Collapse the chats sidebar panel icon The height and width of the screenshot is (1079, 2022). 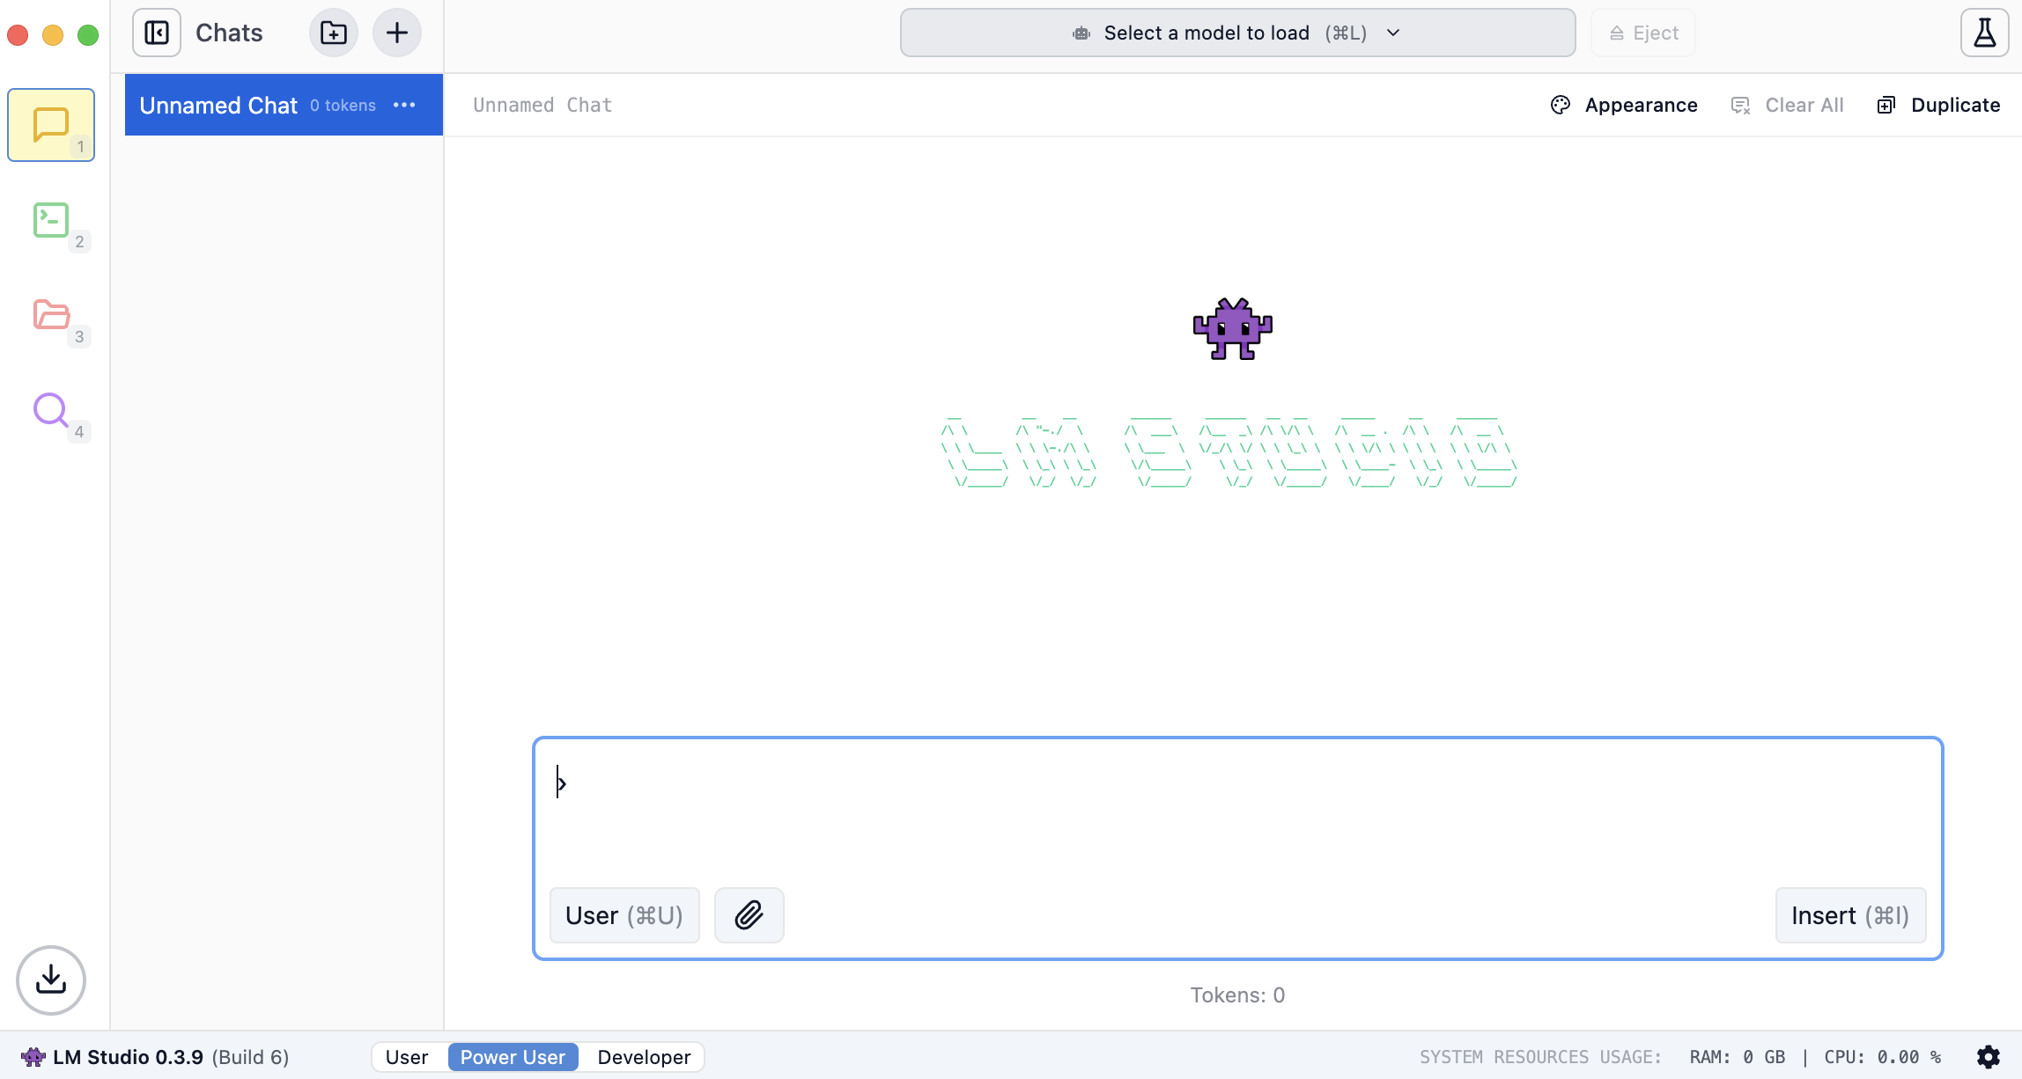click(x=157, y=33)
